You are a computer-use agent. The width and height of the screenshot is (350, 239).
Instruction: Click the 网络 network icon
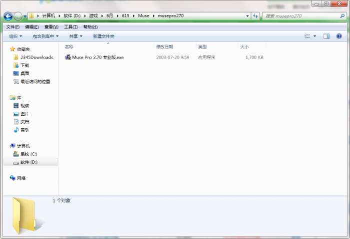[12, 178]
